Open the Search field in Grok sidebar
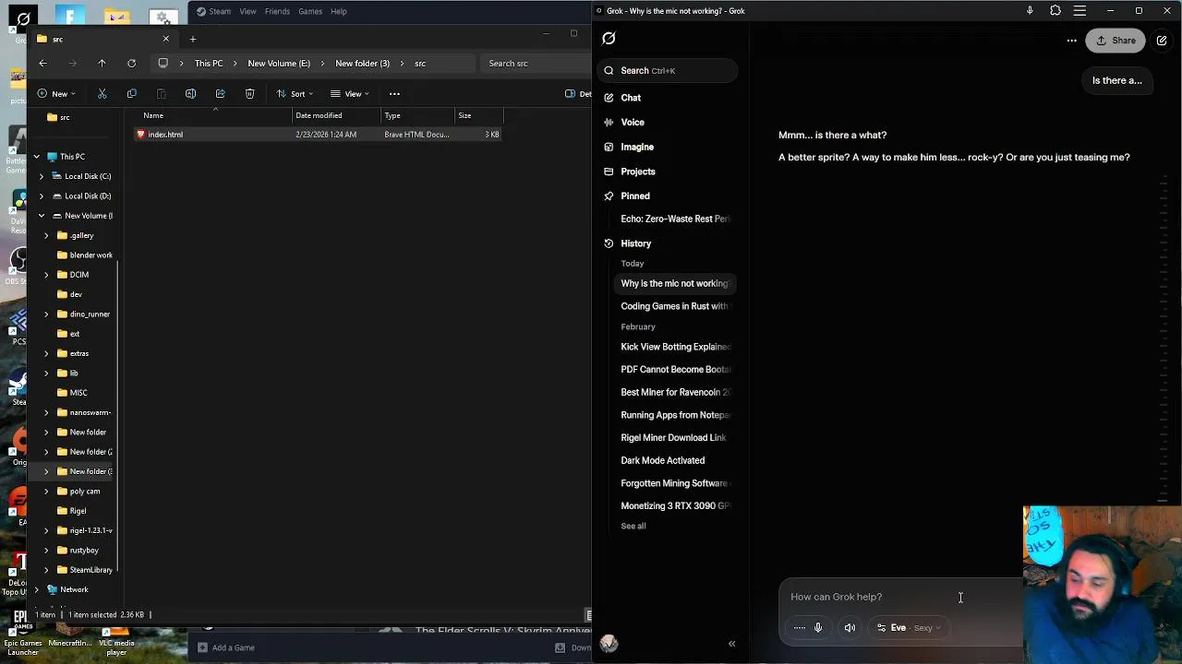 click(x=669, y=70)
